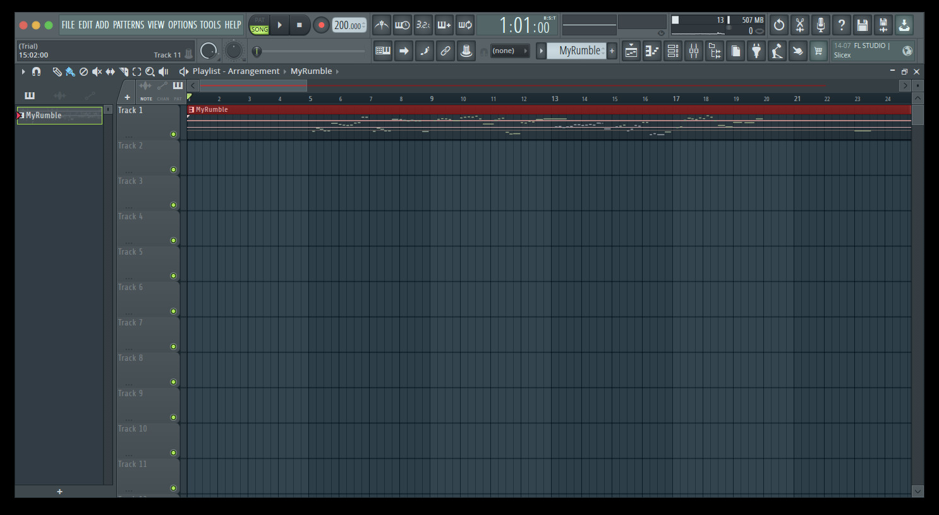Click the song position slider
Screen dimensions: 939x515
(x=309, y=51)
